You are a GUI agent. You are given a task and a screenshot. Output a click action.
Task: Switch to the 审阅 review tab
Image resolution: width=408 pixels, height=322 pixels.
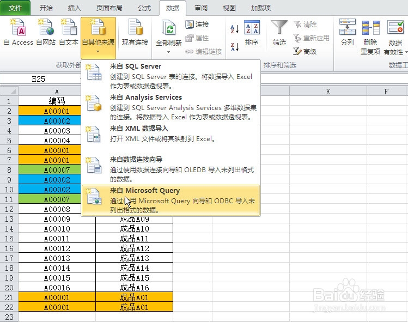pos(201,8)
